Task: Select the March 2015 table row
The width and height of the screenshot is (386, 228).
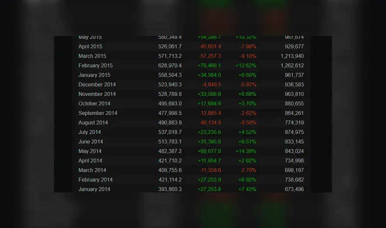Action: click(x=92, y=56)
